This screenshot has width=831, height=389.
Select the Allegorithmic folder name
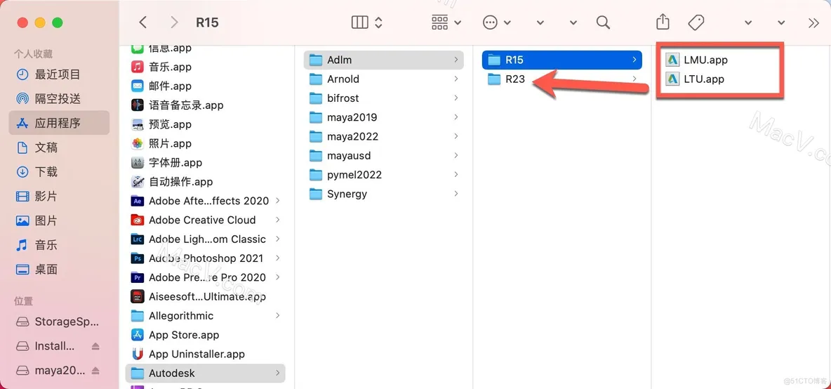(x=181, y=316)
